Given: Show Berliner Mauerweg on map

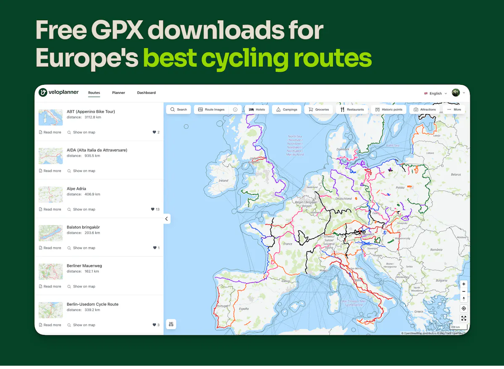Looking at the screenshot, I should [x=81, y=286].
